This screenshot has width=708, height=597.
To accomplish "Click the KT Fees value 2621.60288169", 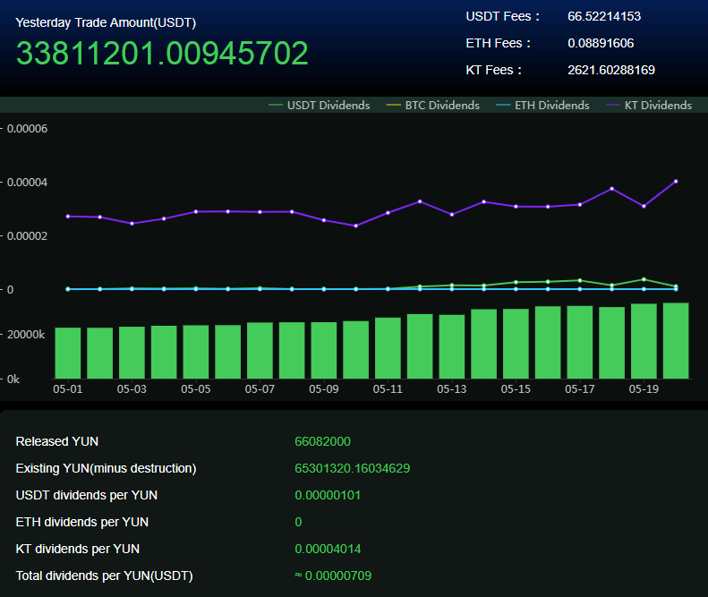I will point(611,70).
